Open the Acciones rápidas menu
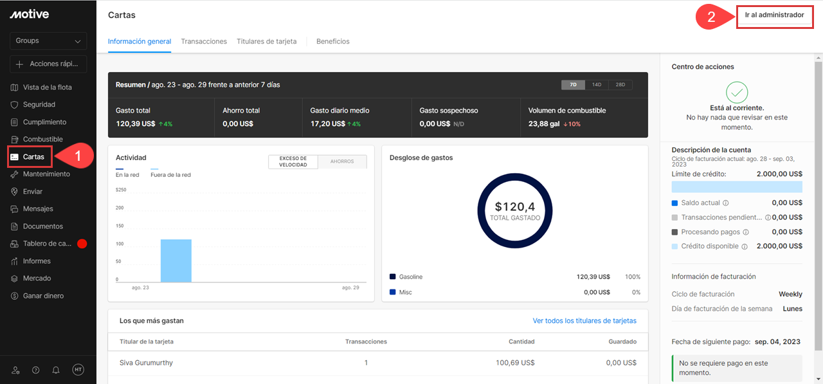Screen dimensions: 823x384 point(48,64)
